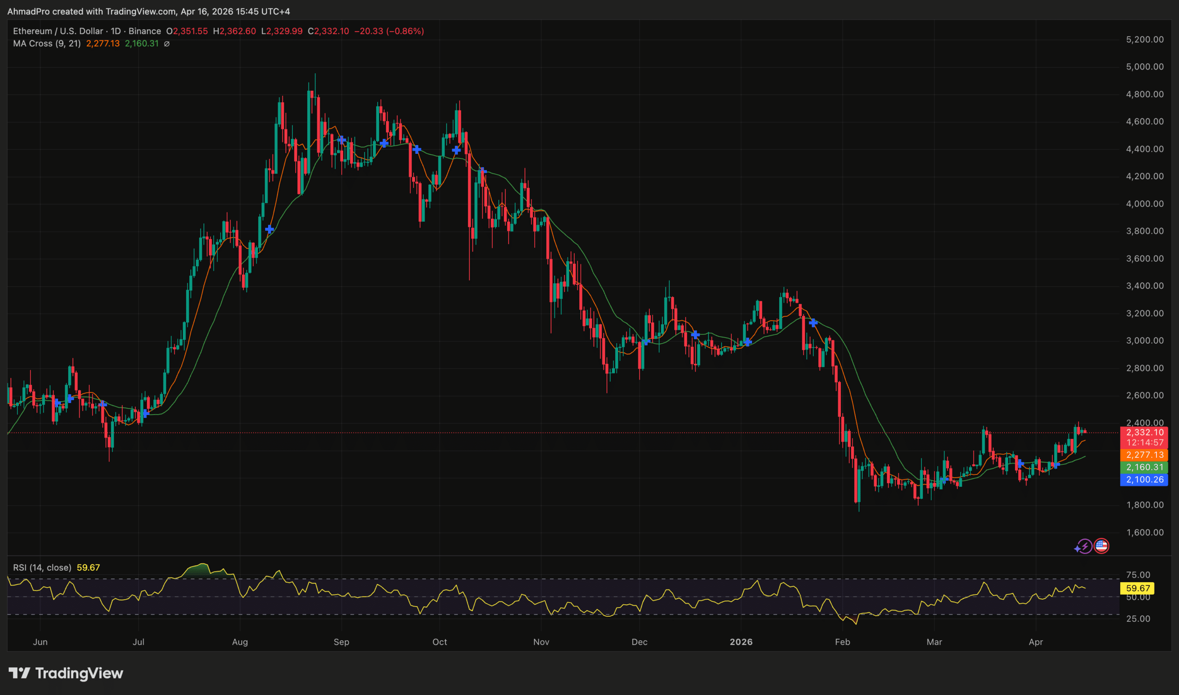1179x695 pixels.
Task: Click the orange 2,277.13 MA price label
Action: pyautogui.click(x=1144, y=455)
